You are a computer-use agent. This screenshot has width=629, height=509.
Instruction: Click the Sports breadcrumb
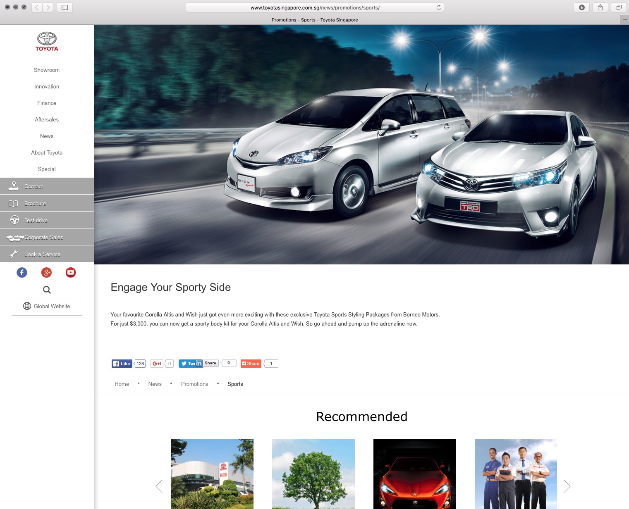pos(235,384)
